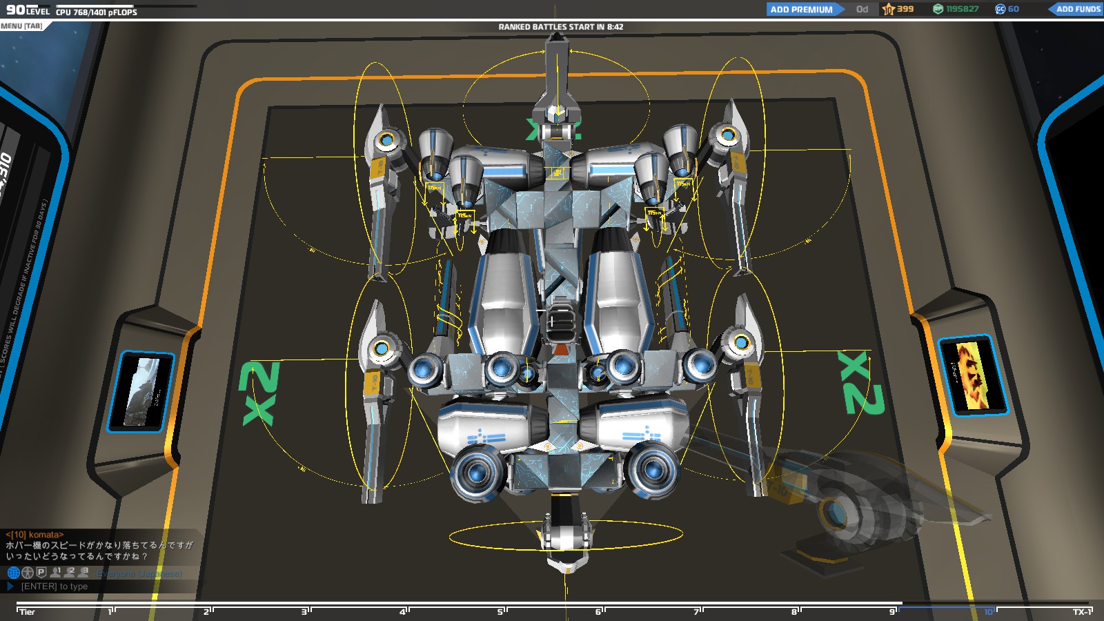Click the blue chat send arrow

(10, 586)
